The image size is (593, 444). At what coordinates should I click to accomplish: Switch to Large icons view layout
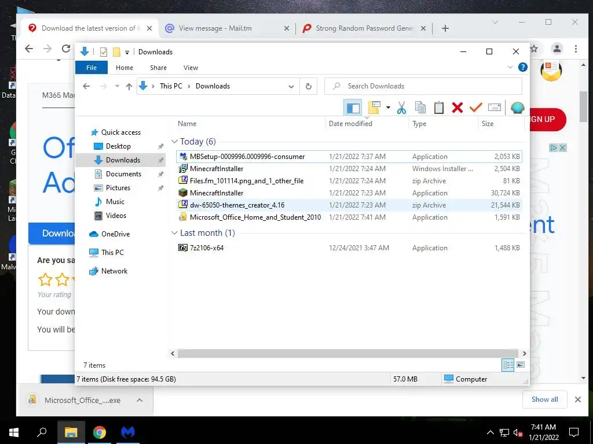point(521,365)
